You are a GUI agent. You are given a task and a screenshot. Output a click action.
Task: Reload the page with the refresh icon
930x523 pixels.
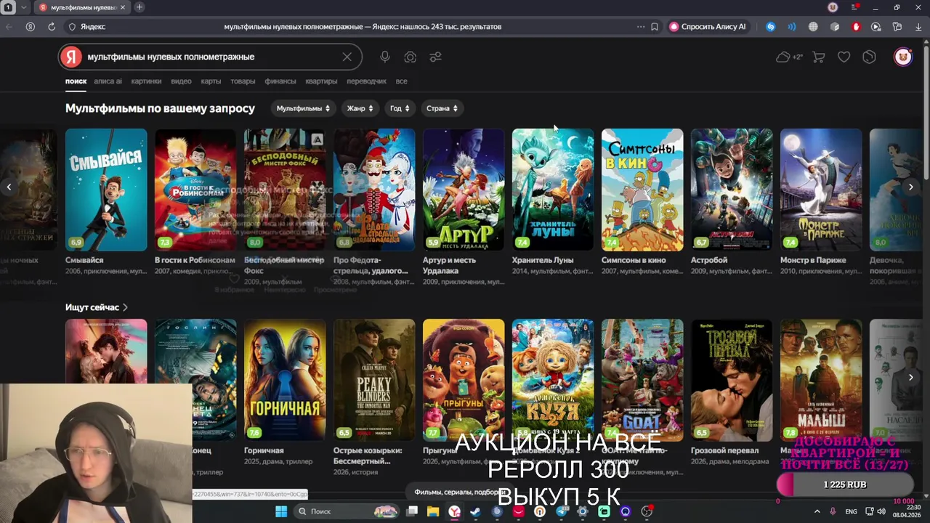(52, 26)
